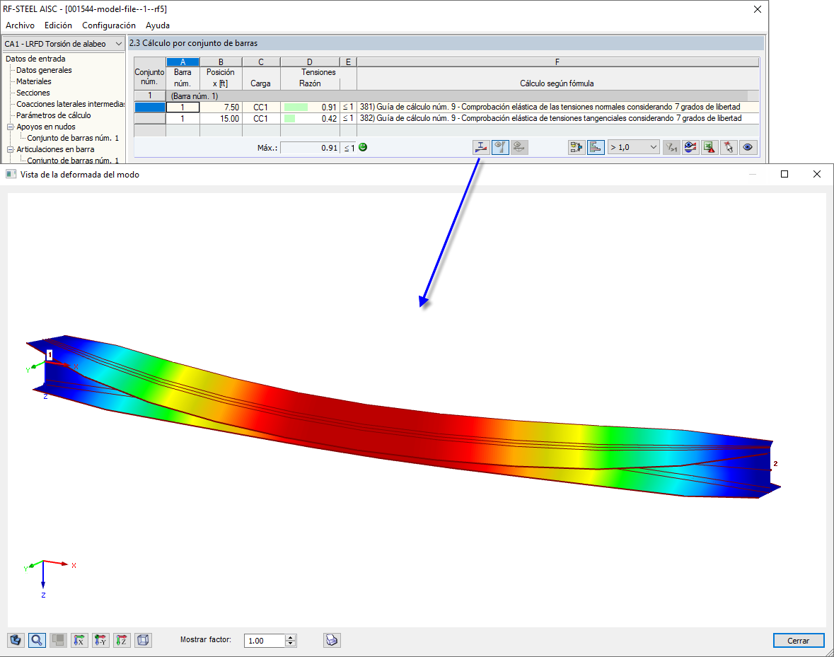This screenshot has height=657, width=834.
Task: Open the '> 1,0' filter dropdown
Action: click(633, 147)
